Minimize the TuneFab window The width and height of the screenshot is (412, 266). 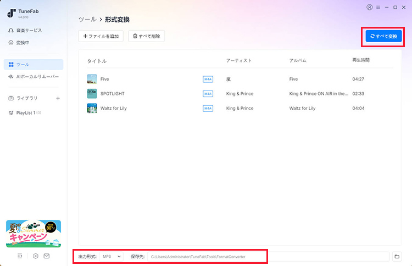coord(387,7)
